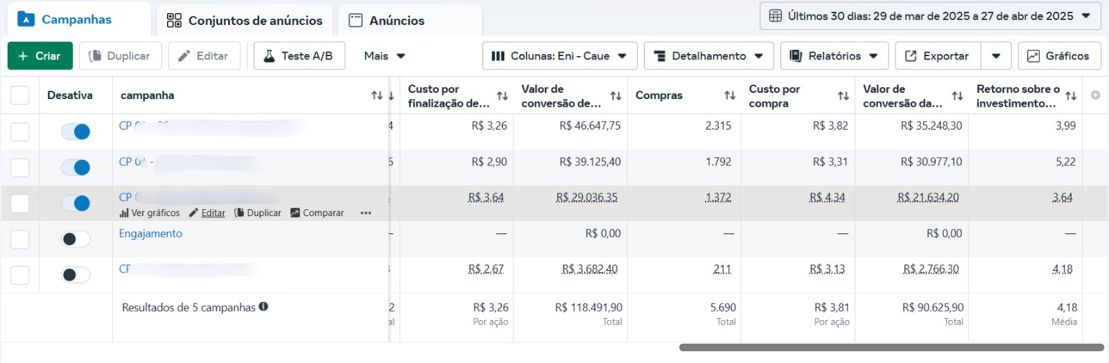
Task: Sort by Valor de conversão de... column
Action: point(615,96)
